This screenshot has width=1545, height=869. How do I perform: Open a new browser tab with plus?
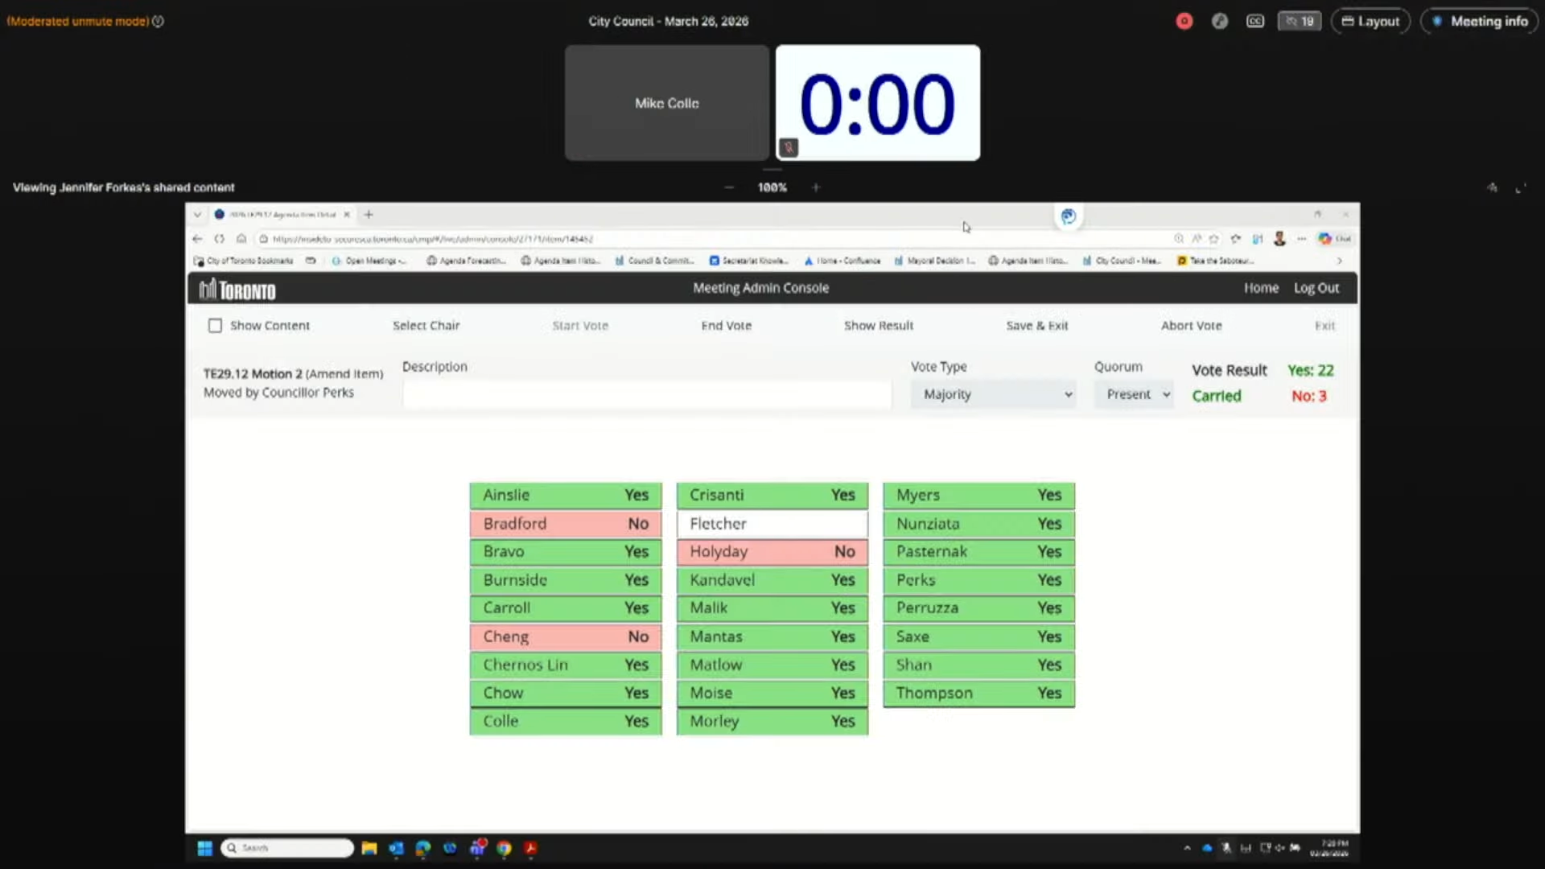[x=369, y=215]
